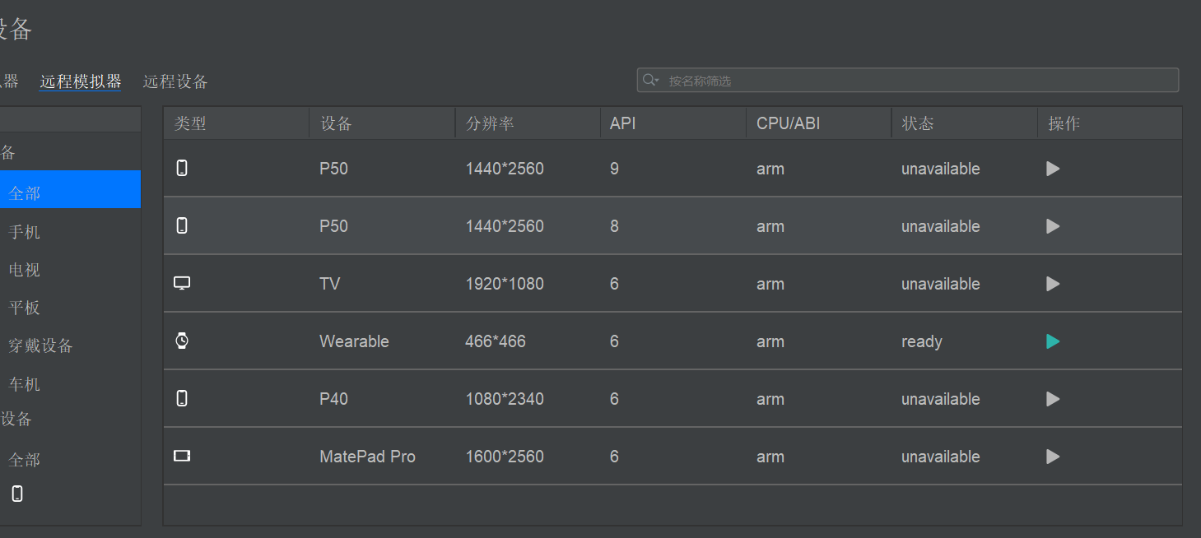Launch the TV emulator play icon
This screenshot has height=538, width=1201.
pyautogui.click(x=1052, y=284)
